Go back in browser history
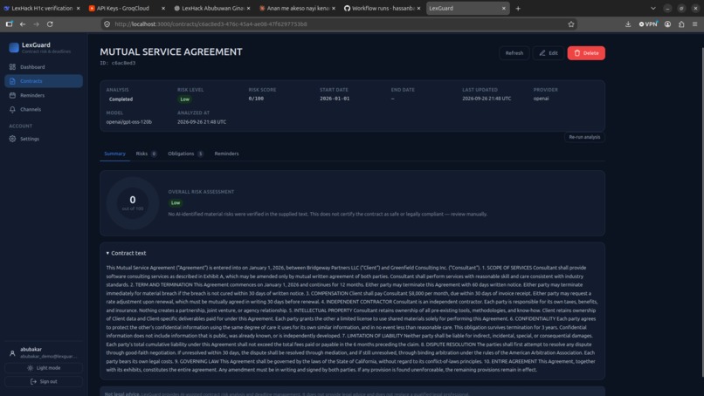This screenshot has height=396, width=704. [x=23, y=24]
